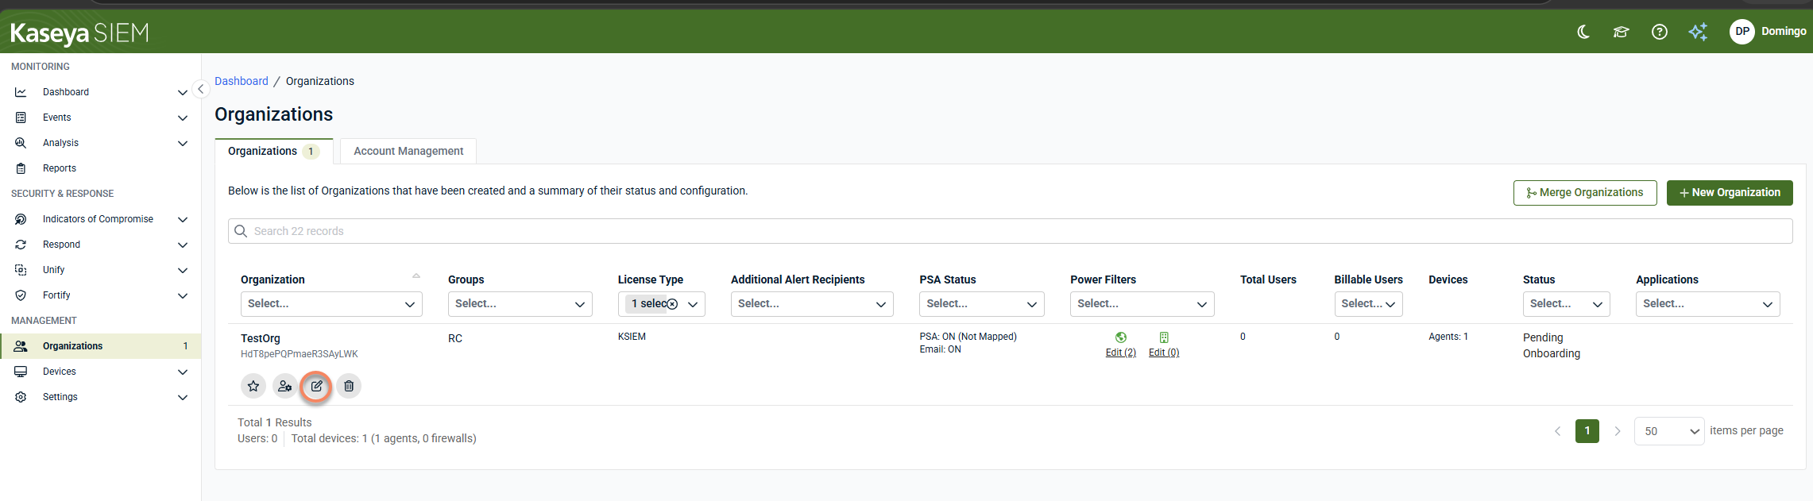Open the Organization filter dropdown
The image size is (1813, 501).
click(331, 304)
